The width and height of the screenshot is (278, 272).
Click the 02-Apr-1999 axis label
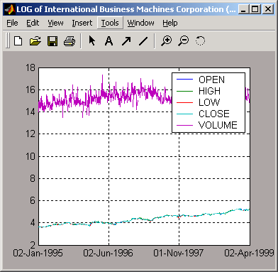coord(249,253)
